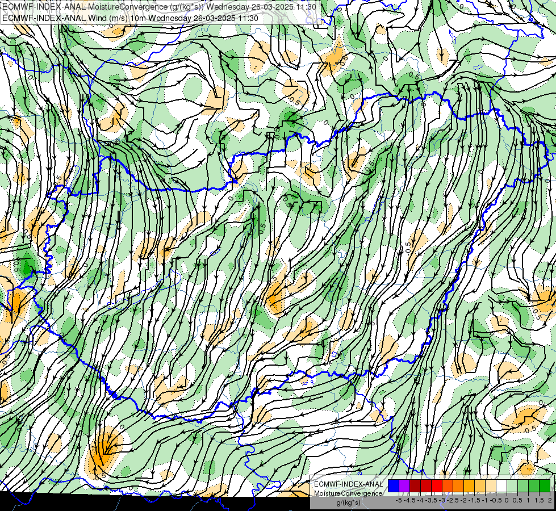Viewport: 556px width, 511px height.
Task: Select the amber legend swatch (-1.5 to -1)
Action: (469, 486)
